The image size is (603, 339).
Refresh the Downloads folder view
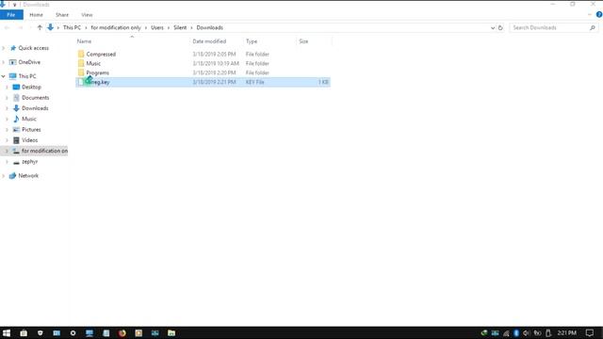coord(500,27)
